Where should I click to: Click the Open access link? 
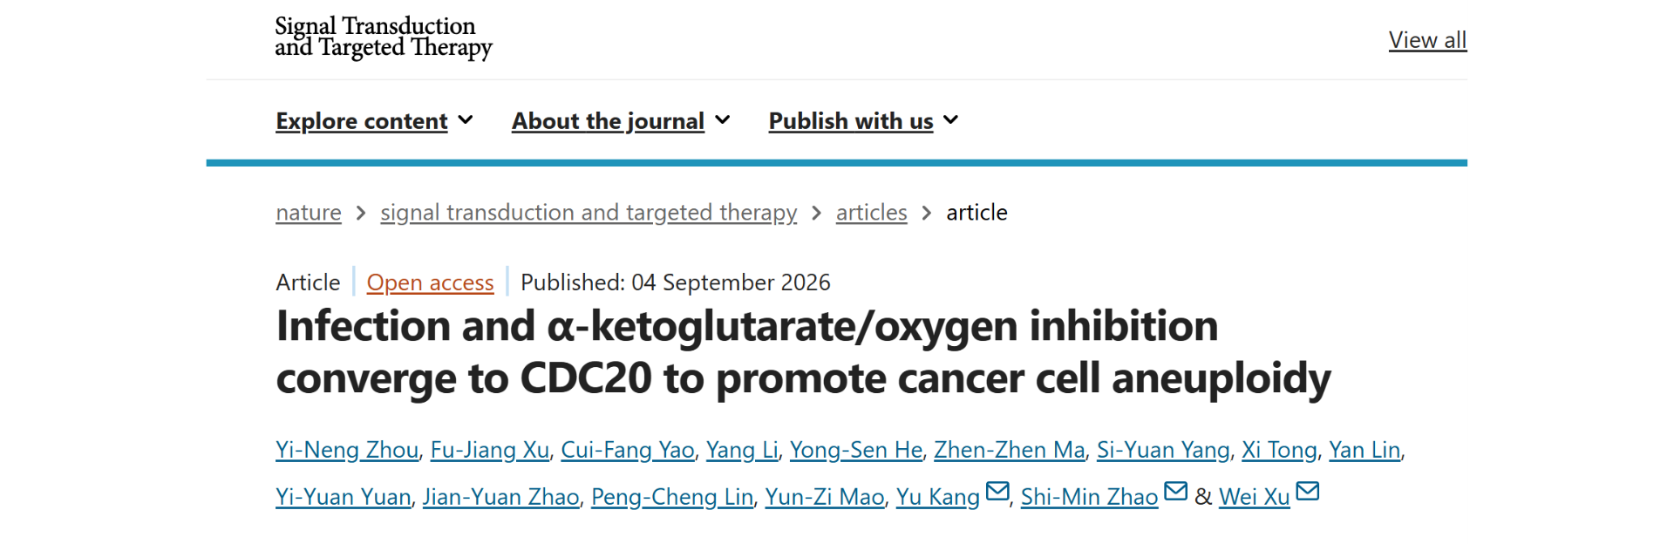(x=430, y=282)
